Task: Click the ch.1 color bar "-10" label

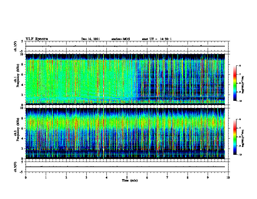Action: click(240, 101)
